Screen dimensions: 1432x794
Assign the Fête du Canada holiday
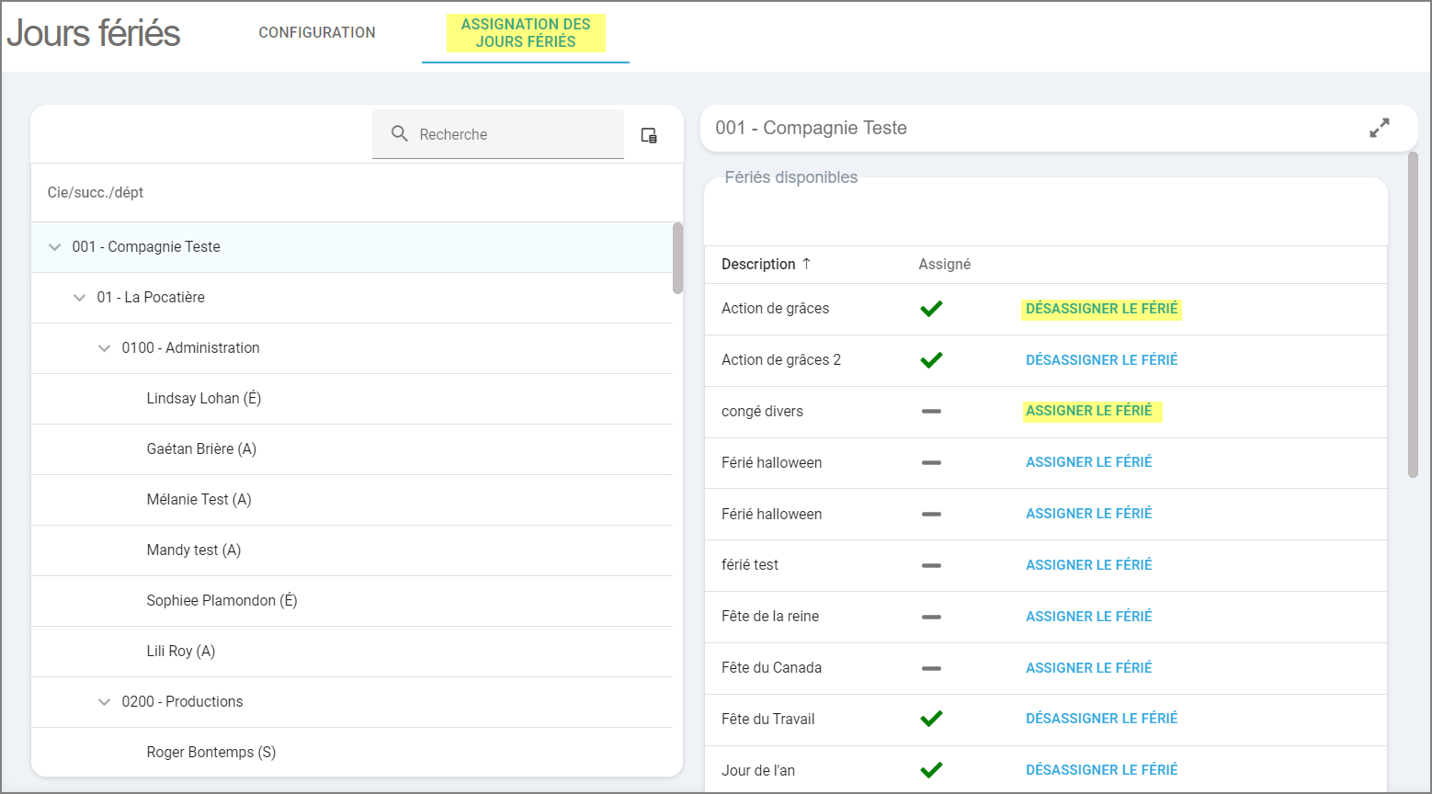[x=1088, y=668]
